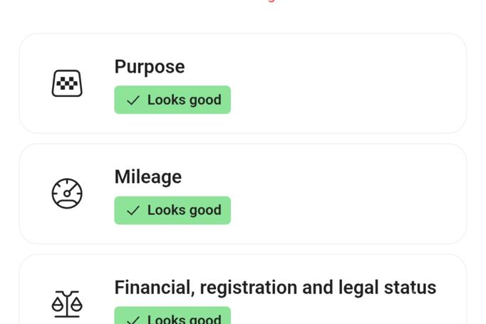Select the green Looks good badge under Purpose
Image resolution: width=486 pixels, height=324 pixels.
pyautogui.click(x=172, y=100)
